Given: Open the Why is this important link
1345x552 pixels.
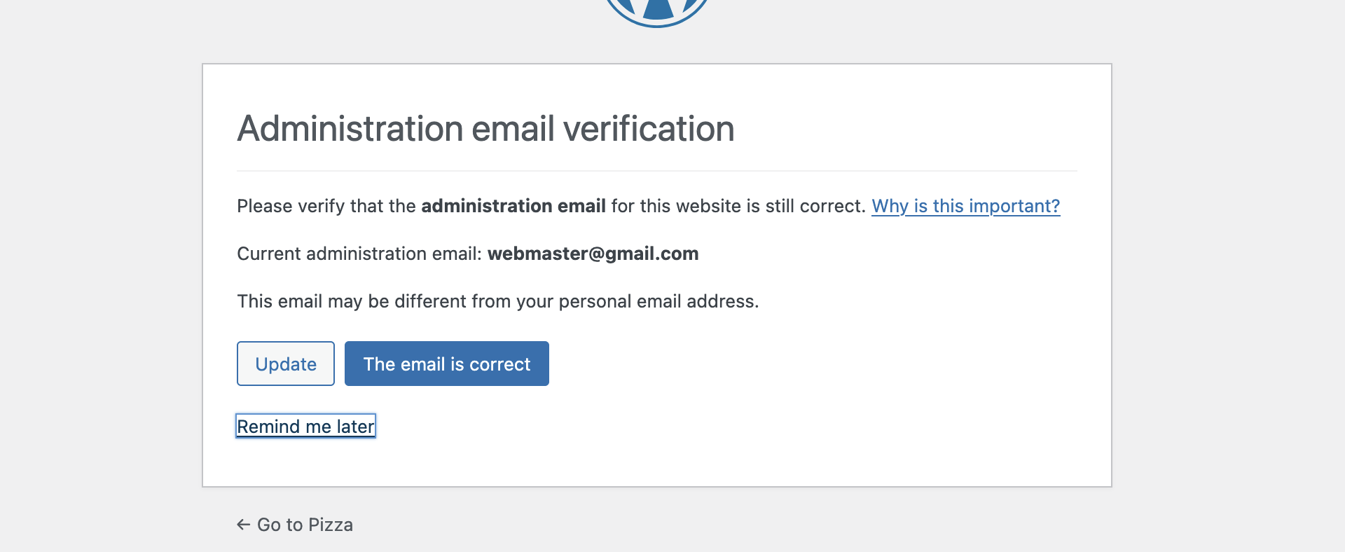Looking at the screenshot, I should click(965, 206).
